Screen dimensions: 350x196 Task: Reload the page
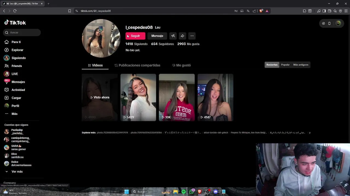coord(15,11)
